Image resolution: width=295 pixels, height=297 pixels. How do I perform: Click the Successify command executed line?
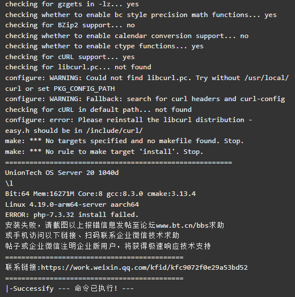69,288
